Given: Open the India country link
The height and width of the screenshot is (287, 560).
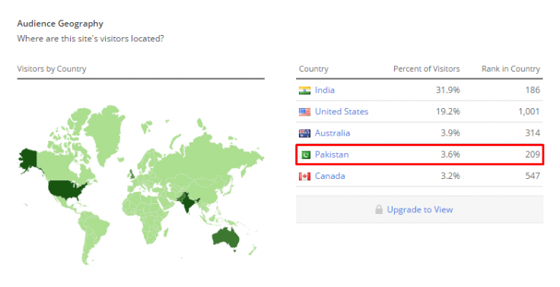Looking at the screenshot, I should 325,90.
